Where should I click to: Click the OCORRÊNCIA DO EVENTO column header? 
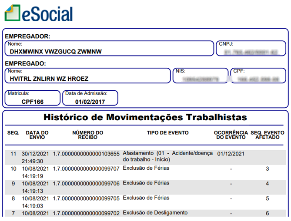coord(231,135)
